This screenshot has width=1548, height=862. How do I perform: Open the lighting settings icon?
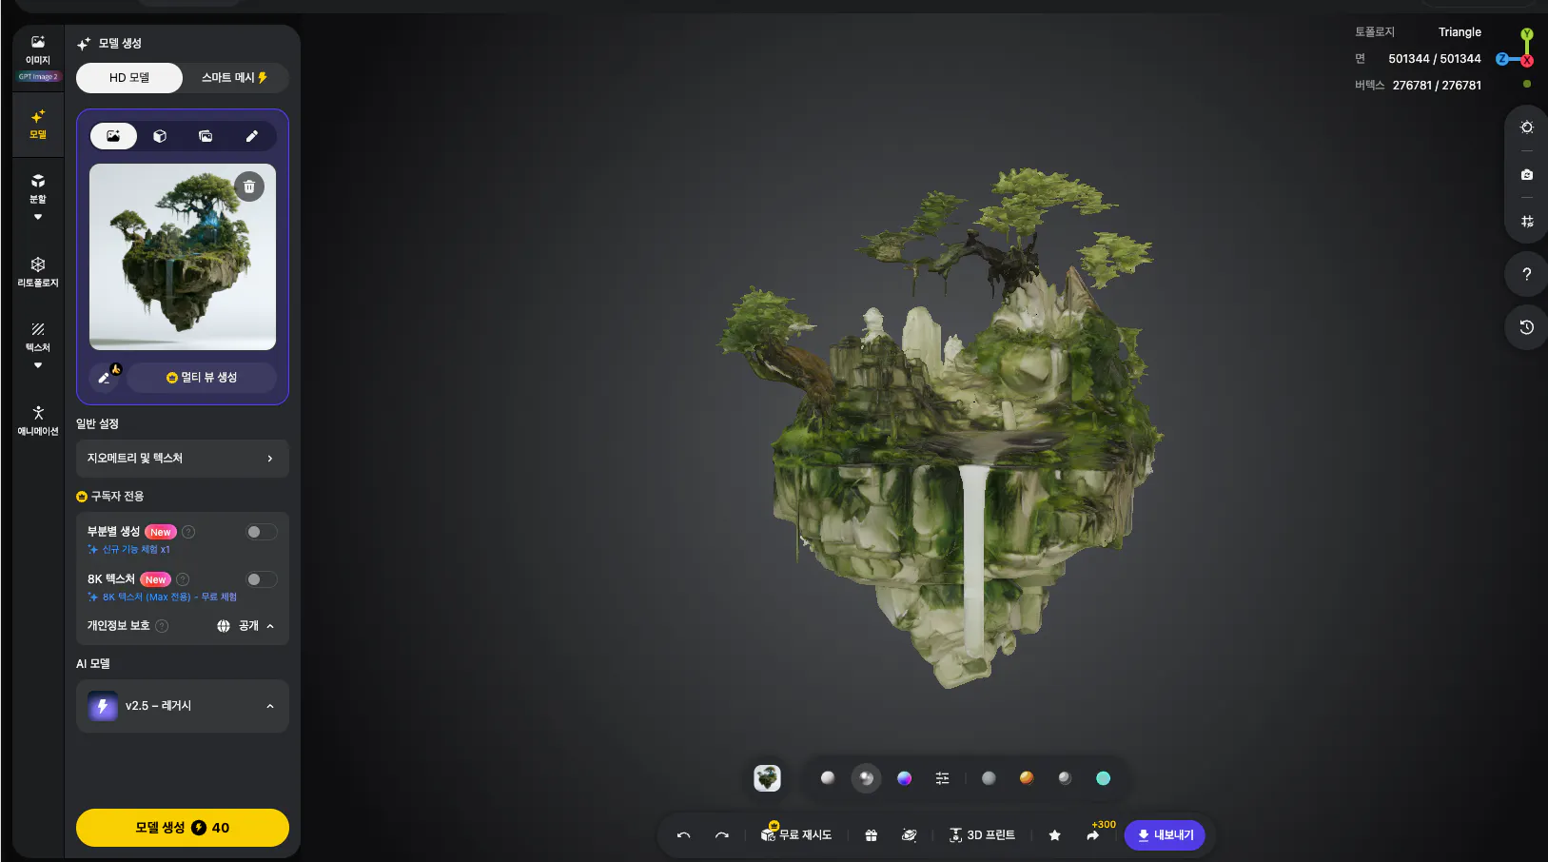[1527, 127]
